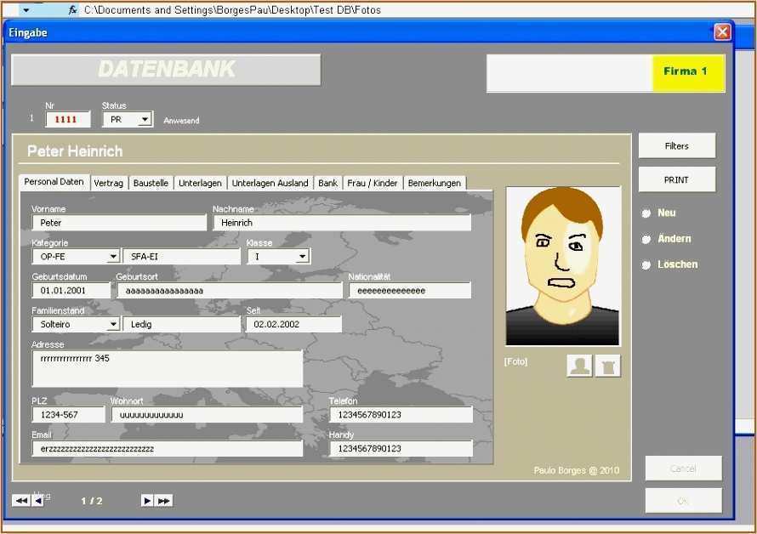Click the PRINT button

[x=676, y=179]
